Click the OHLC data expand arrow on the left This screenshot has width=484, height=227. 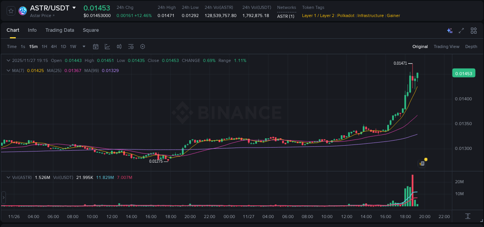[x=8, y=60]
